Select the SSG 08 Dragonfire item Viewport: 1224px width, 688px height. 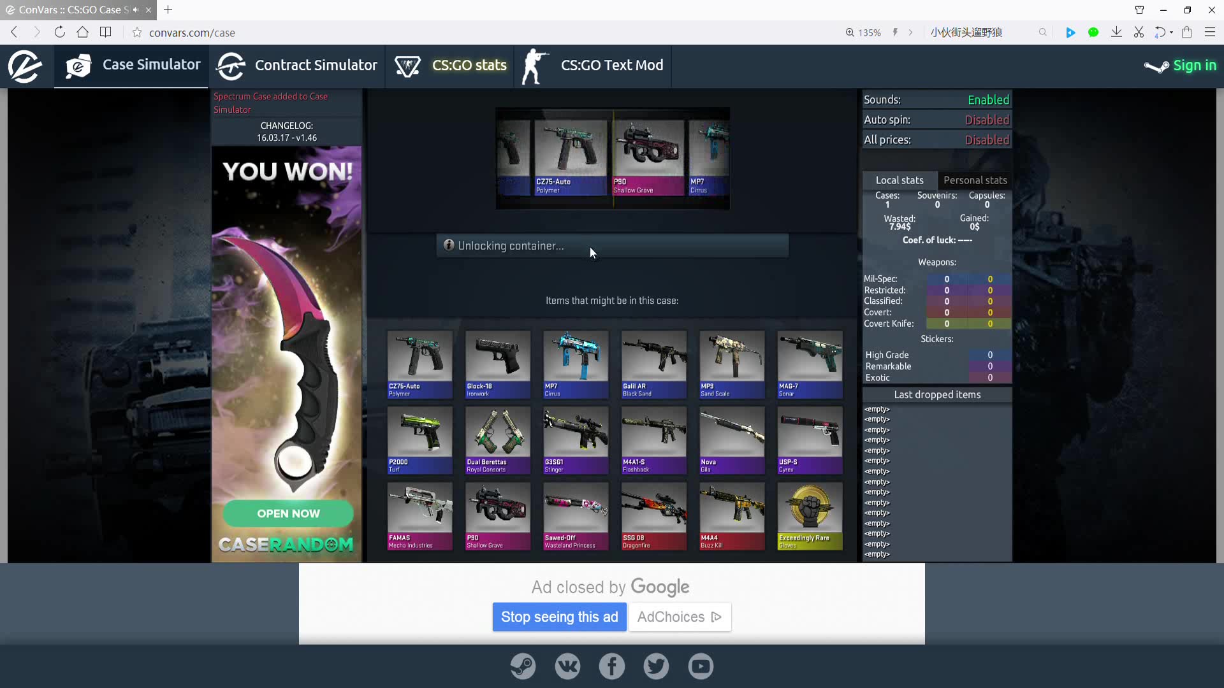tap(654, 516)
